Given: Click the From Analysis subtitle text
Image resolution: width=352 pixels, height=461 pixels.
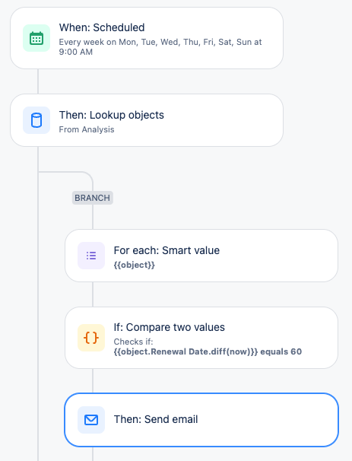Looking at the screenshot, I should pos(87,129).
